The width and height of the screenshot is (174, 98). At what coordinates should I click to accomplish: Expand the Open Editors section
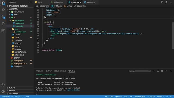pos(20,6)
